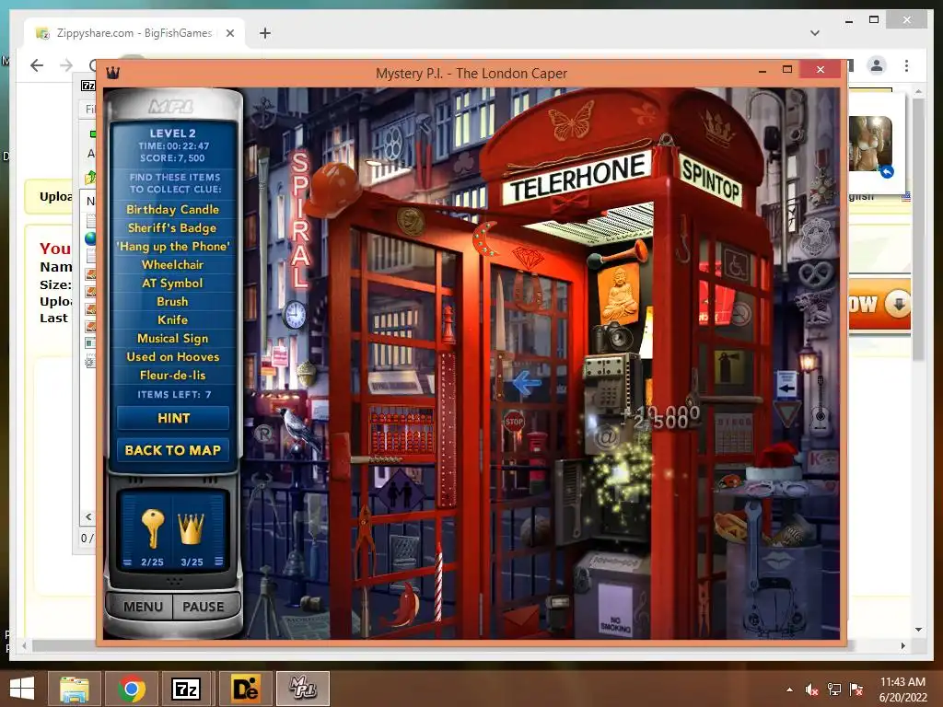Click the red crescent moon with gems
This screenshot has width=943, height=707.
[x=484, y=238]
